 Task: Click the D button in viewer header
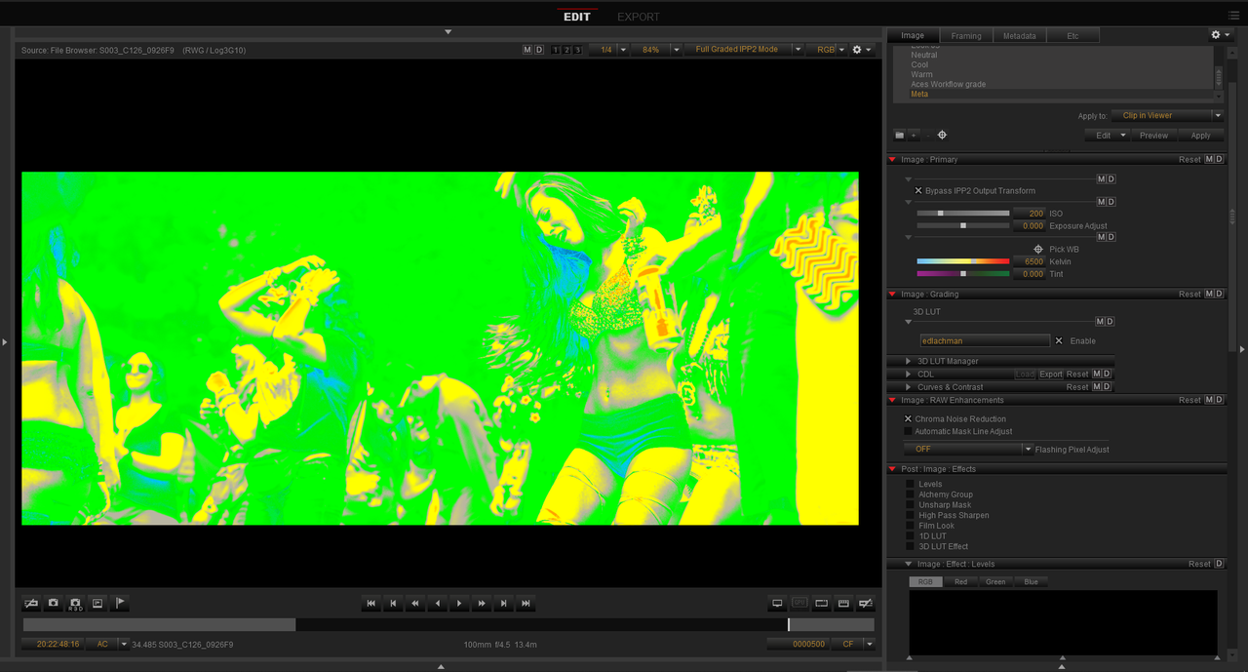click(x=539, y=50)
